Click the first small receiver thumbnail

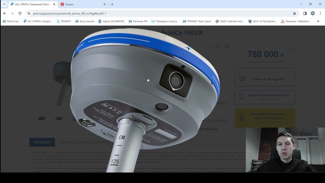click(42, 118)
